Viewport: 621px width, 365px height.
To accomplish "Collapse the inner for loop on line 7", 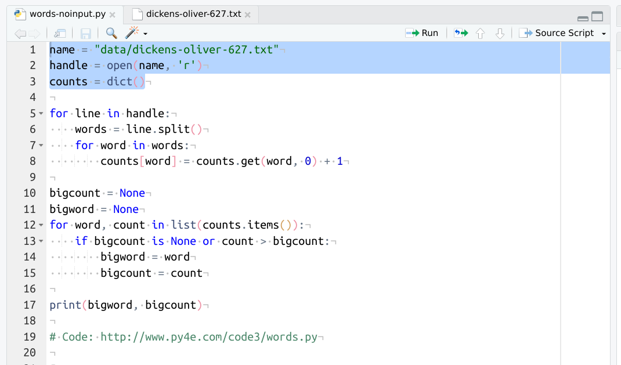I will [41, 145].
